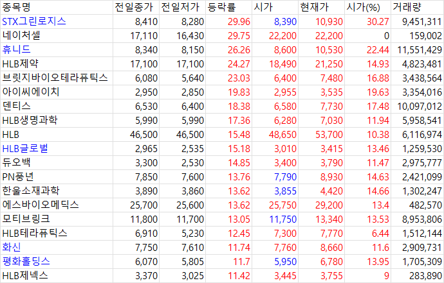444x283 pixels.
Task: Select stock HLB테라퓨틱스
Action: (x=35, y=234)
